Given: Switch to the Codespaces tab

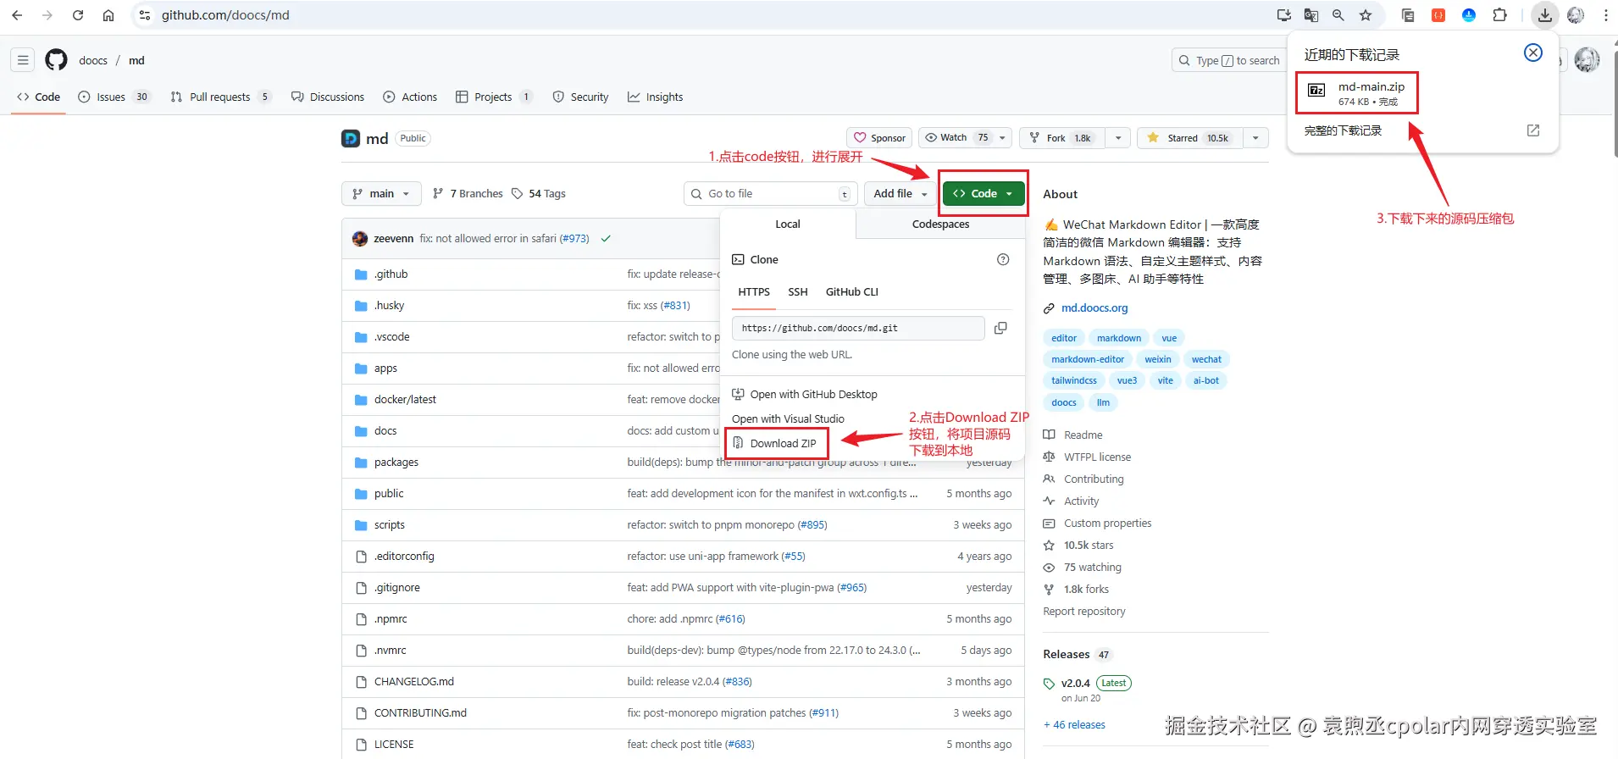Looking at the screenshot, I should click(940, 224).
